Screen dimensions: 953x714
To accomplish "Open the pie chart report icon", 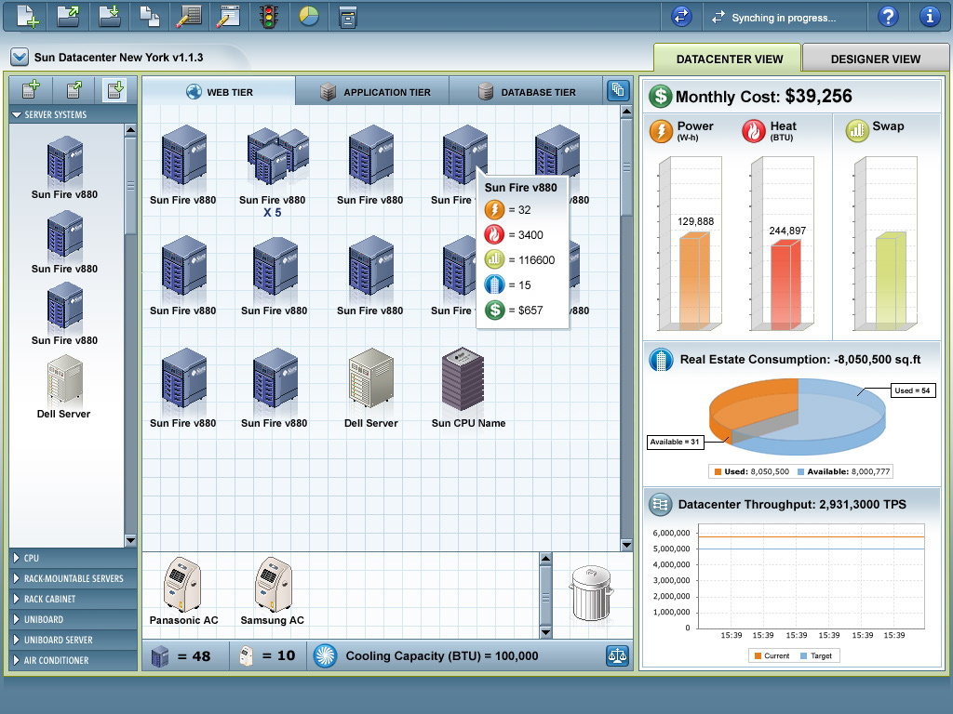I will (x=309, y=17).
